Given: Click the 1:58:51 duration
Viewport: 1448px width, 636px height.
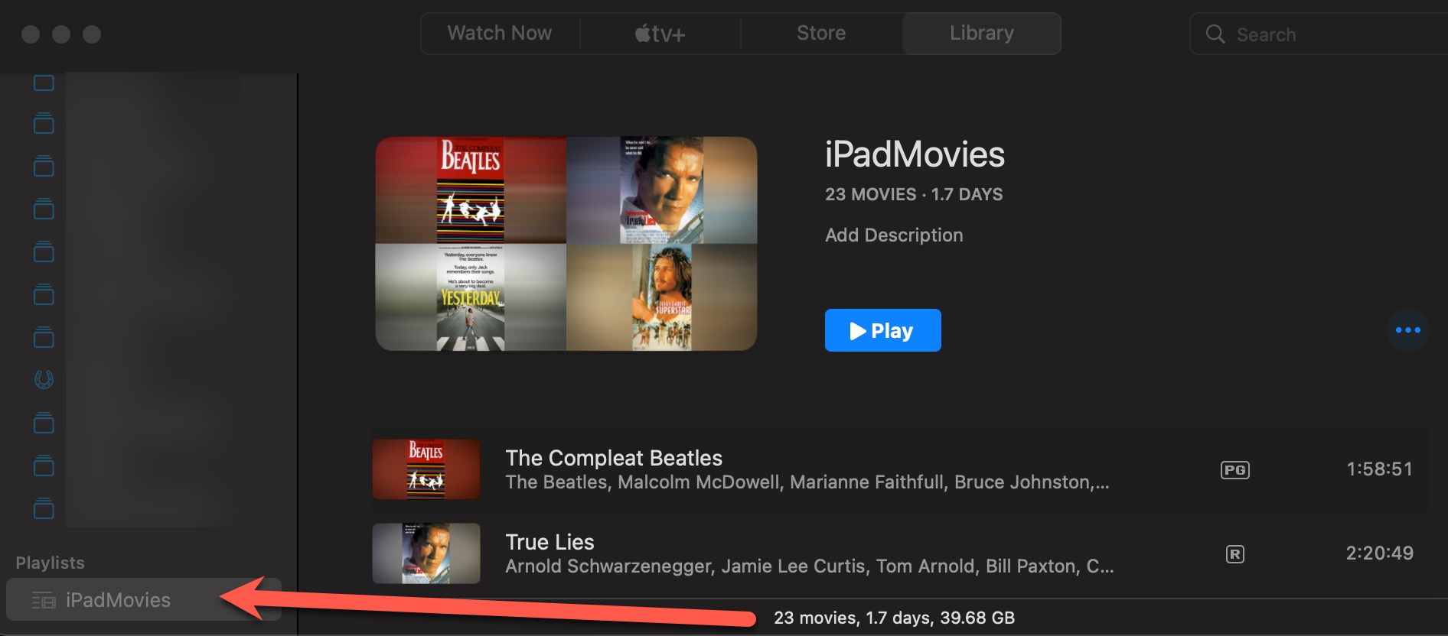Looking at the screenshot, I should point(1379,469).
